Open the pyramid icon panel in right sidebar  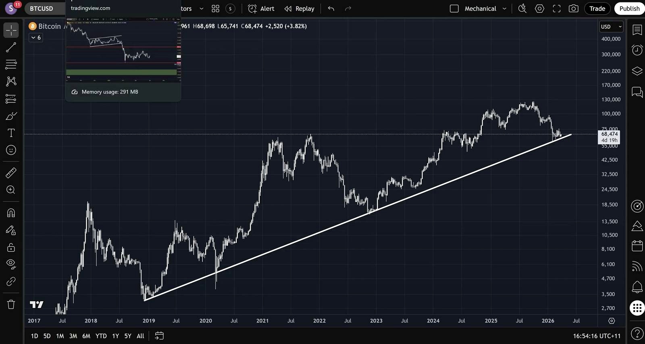coord(637,226)
